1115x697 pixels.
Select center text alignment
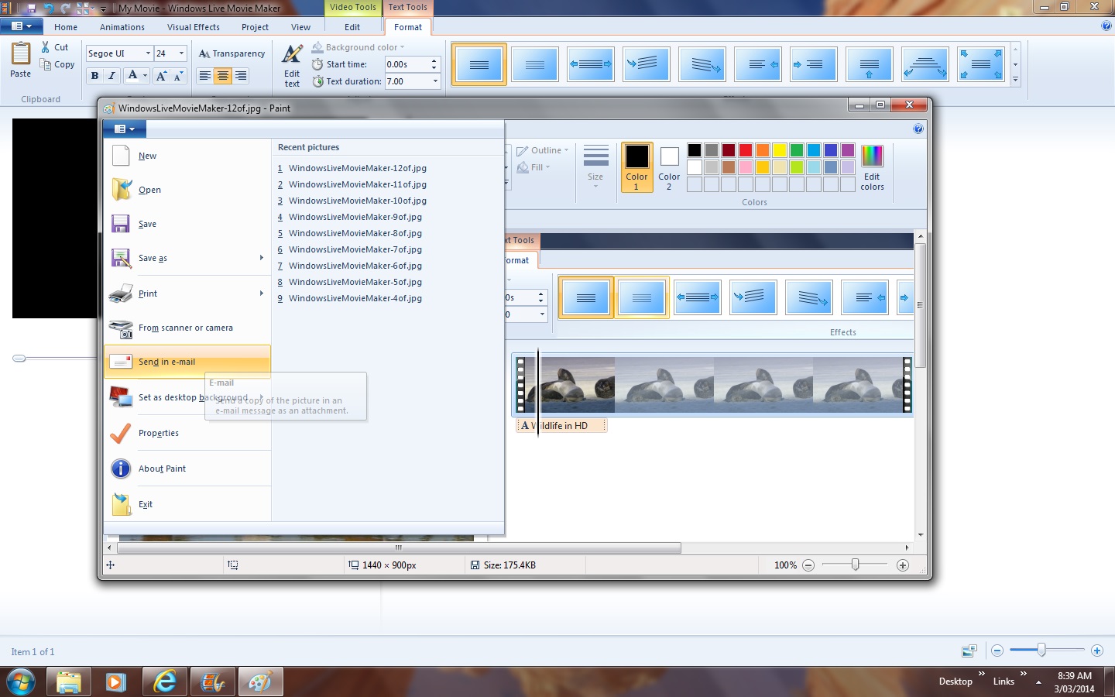click(223, 76)
